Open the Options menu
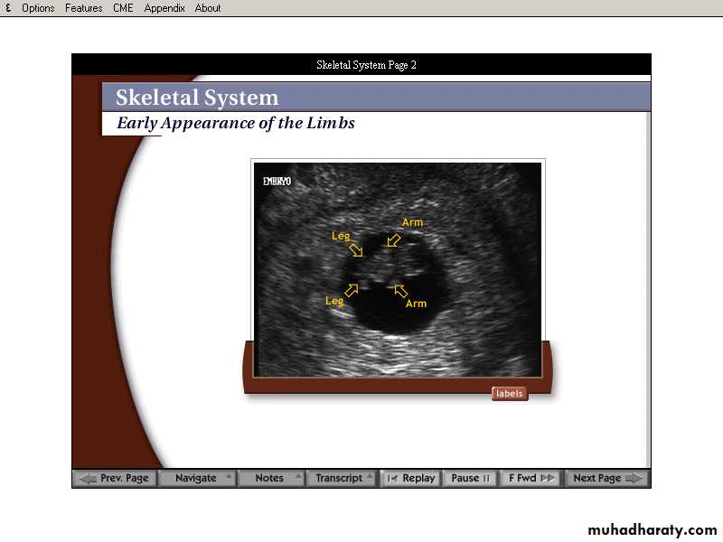The height and width of the screenshot is (542, 723). coord(38,8)
